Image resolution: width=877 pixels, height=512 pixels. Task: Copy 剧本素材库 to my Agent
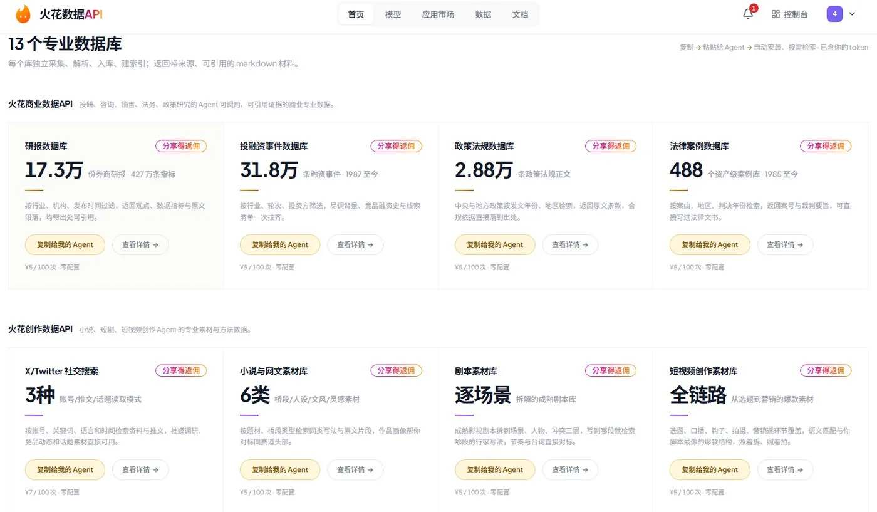495,469
